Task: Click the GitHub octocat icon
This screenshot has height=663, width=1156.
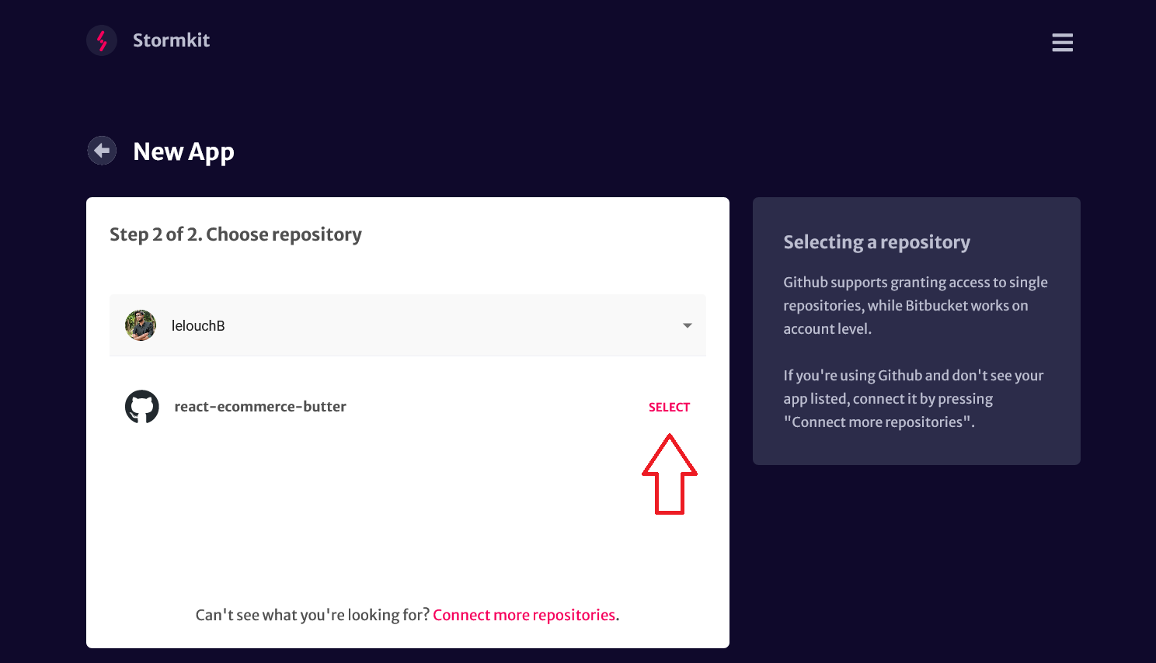Action: pyautogui.click(x=142, y=407)
